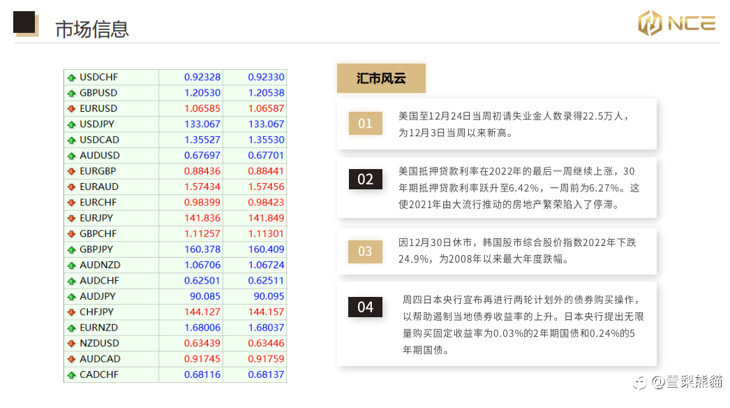Click the EURNZD bid price 1.68006
The height and width of the screenshot is (408, 730).
pyautogui.click(x=202, y=328)
